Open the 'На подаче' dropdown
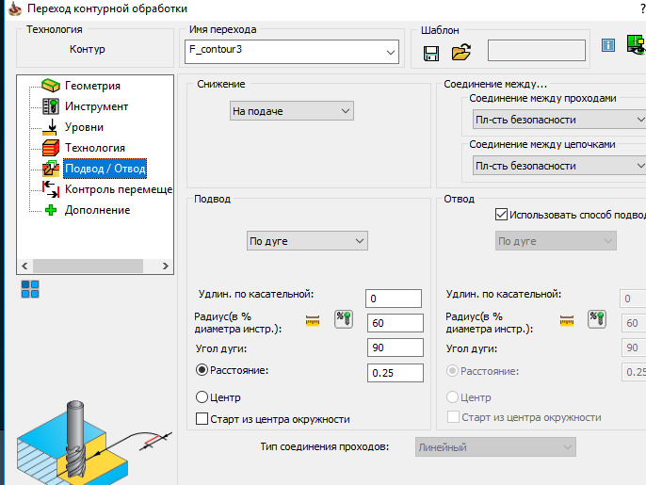 (292, 111)
